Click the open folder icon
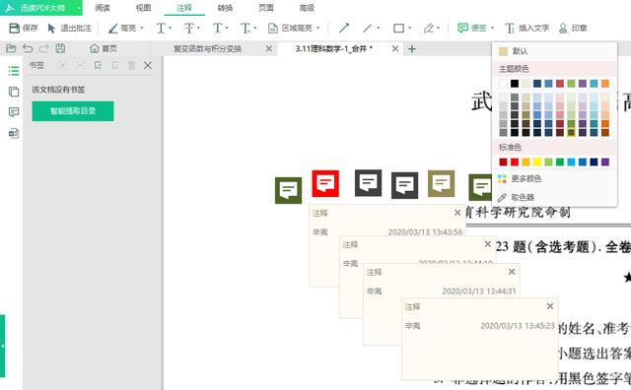The image size is (631, 390). [x=11, y=48]
